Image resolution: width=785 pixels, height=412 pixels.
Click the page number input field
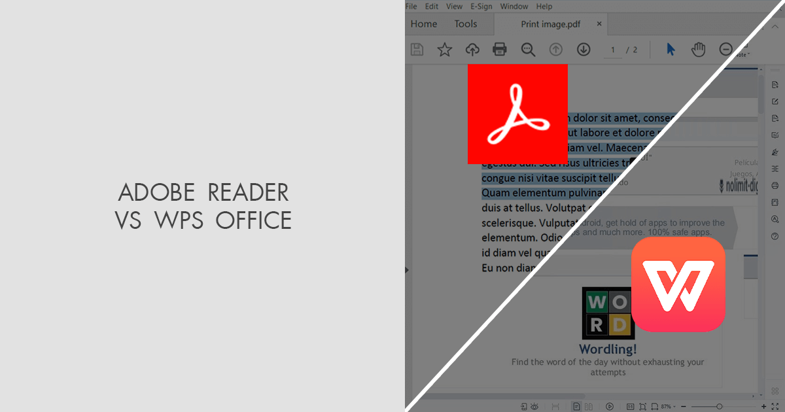[612, 49]
